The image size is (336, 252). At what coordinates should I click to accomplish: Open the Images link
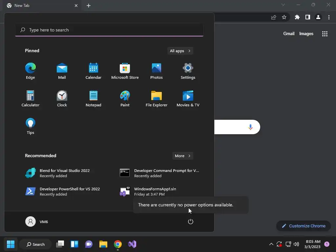pos(306,34)
